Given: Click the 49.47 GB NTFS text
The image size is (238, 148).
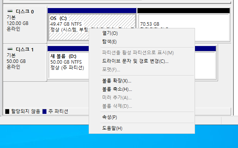Looking at the screenshot, I should coord(66,24).
